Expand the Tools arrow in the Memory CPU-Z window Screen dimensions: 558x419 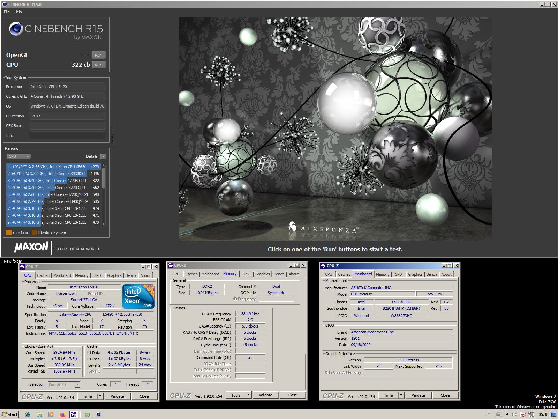click(249, 395)
